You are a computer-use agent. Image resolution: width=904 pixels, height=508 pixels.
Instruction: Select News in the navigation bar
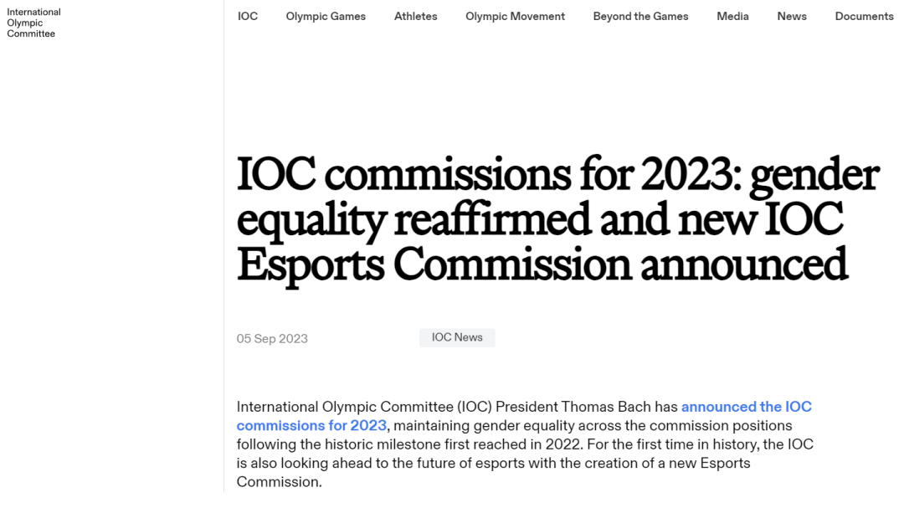pos(791,16)
